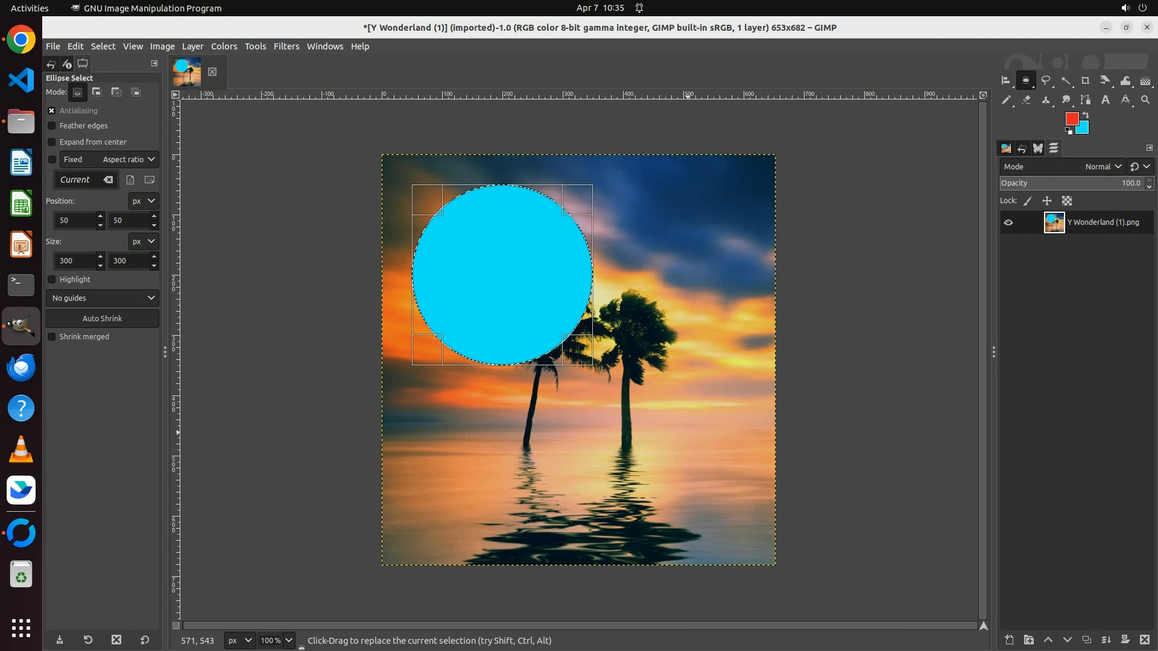Swap foreground and background colors
Image resolution: width=1158 pixels, height=651 pixels.
tap(1086, 115)
